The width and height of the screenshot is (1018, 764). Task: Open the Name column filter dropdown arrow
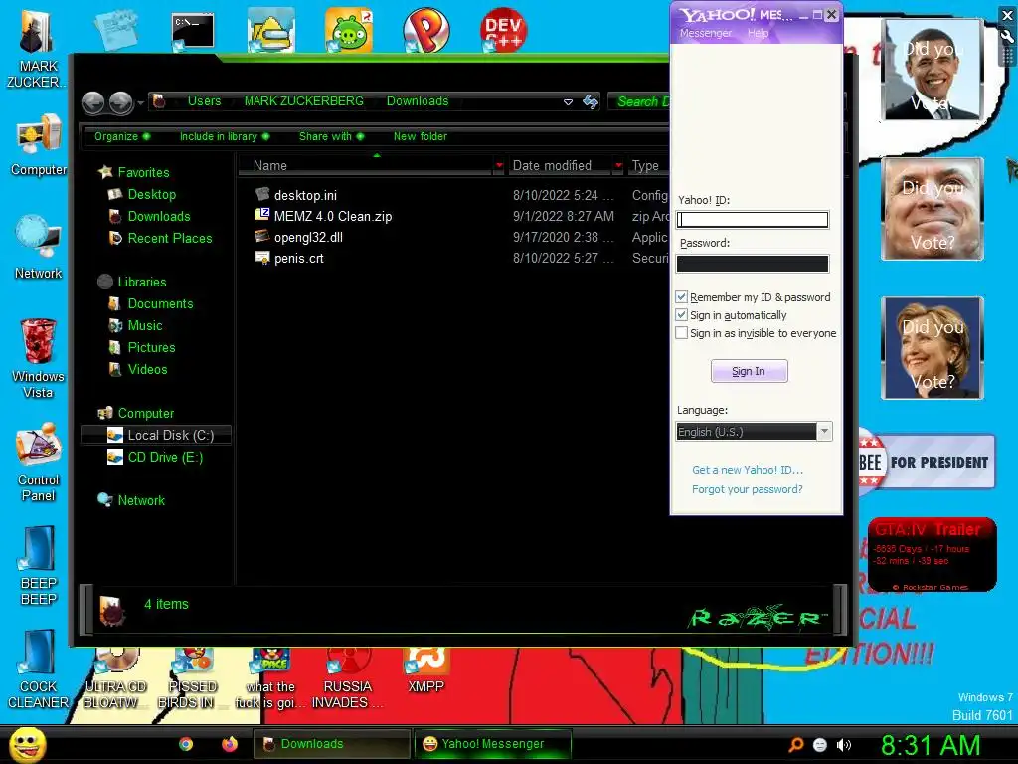point(499,166)
